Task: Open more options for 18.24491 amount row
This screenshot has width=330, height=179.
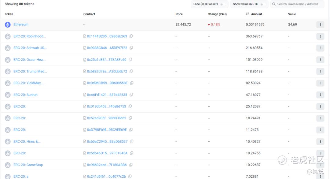Action: coord(320,118)
